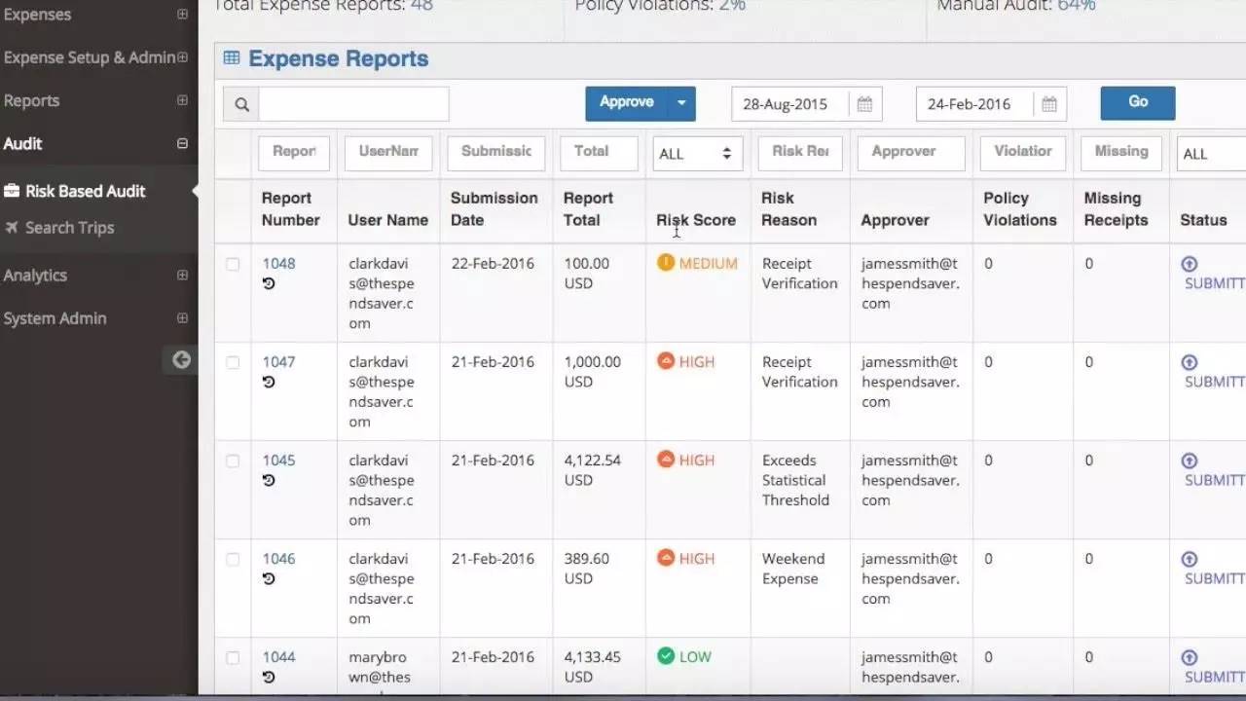Select the checkbox for report 1044

233,657
